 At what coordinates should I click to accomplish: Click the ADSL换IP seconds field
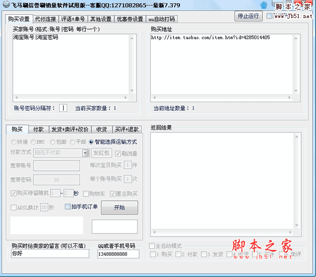(x=44, y=207)
